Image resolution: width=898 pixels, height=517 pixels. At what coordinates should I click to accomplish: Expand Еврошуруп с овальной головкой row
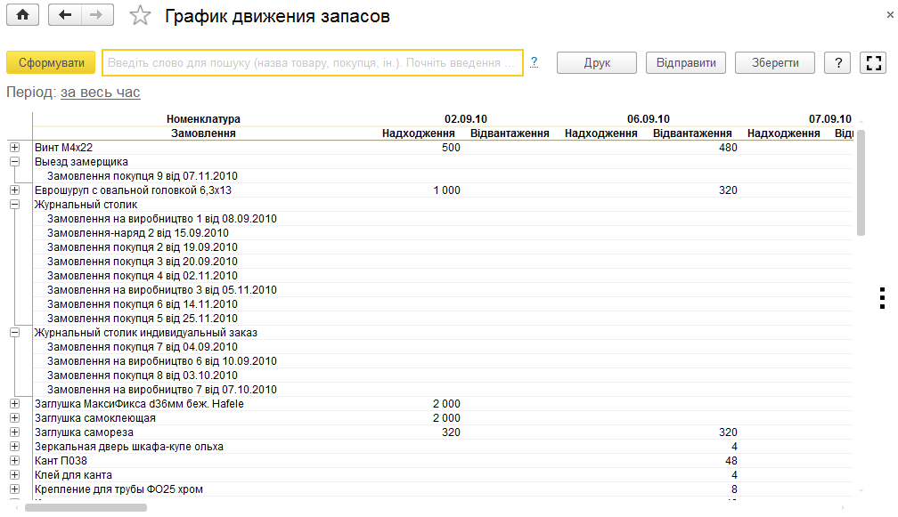15,190
